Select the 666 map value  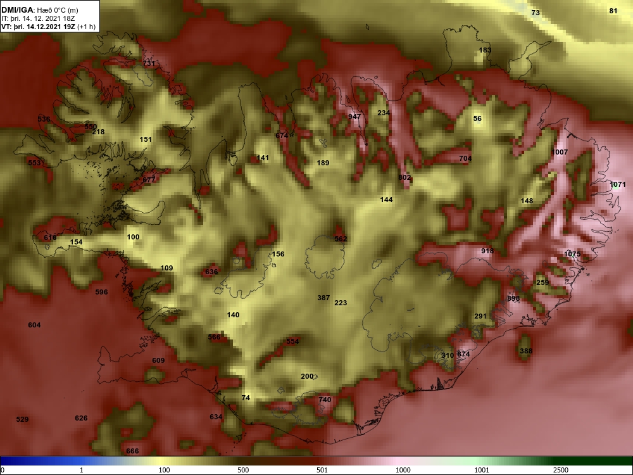click(x=132, y=451)
